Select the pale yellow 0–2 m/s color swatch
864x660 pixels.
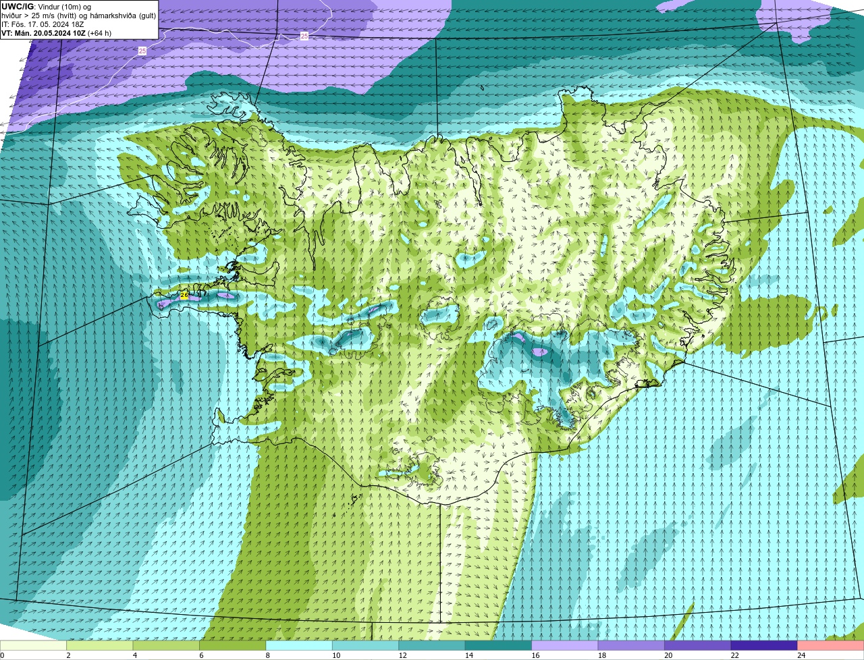click(x=34, y=646)
